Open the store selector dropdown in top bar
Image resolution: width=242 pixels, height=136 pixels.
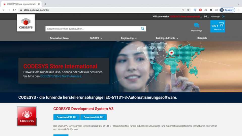(x=185, y=17)
